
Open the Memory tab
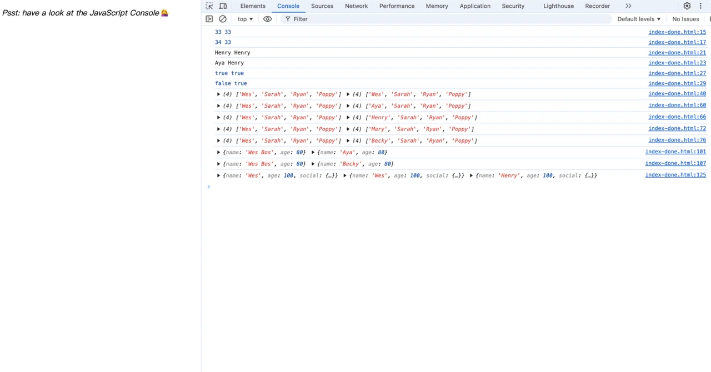tap(437, 6)
